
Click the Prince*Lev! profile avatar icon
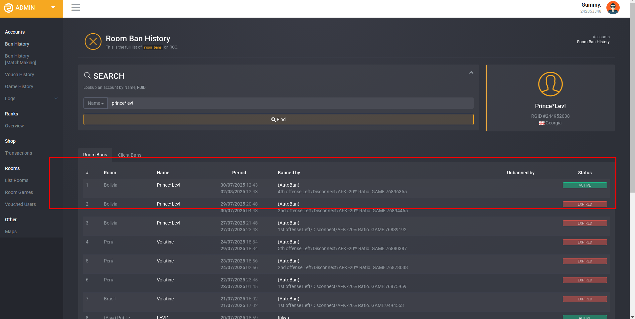pyautogui.click(x=550, y=84)
